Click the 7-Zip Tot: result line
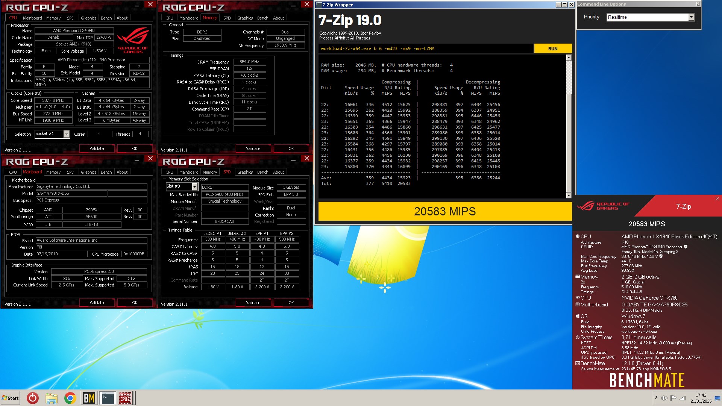 coord(366,183)
